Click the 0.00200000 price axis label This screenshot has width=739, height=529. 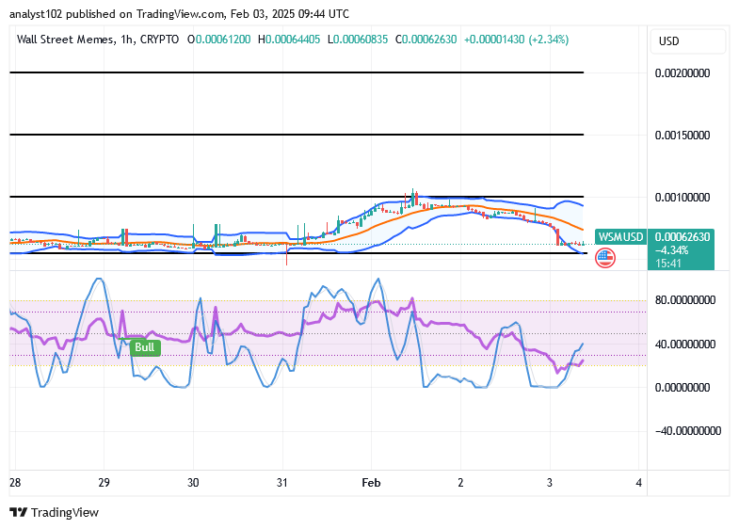[682, 73]
